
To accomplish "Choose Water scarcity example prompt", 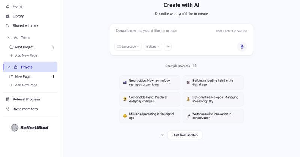I will [213, 116].
